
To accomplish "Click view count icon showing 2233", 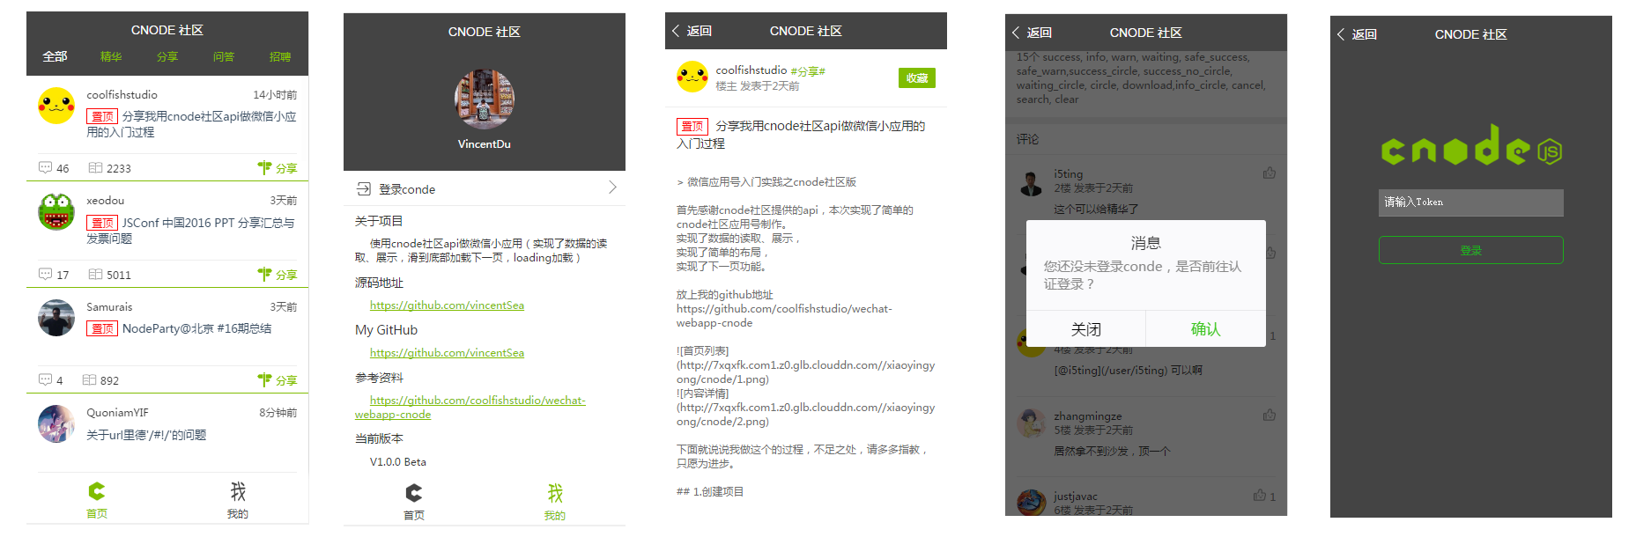I will (x=95, y=167).
